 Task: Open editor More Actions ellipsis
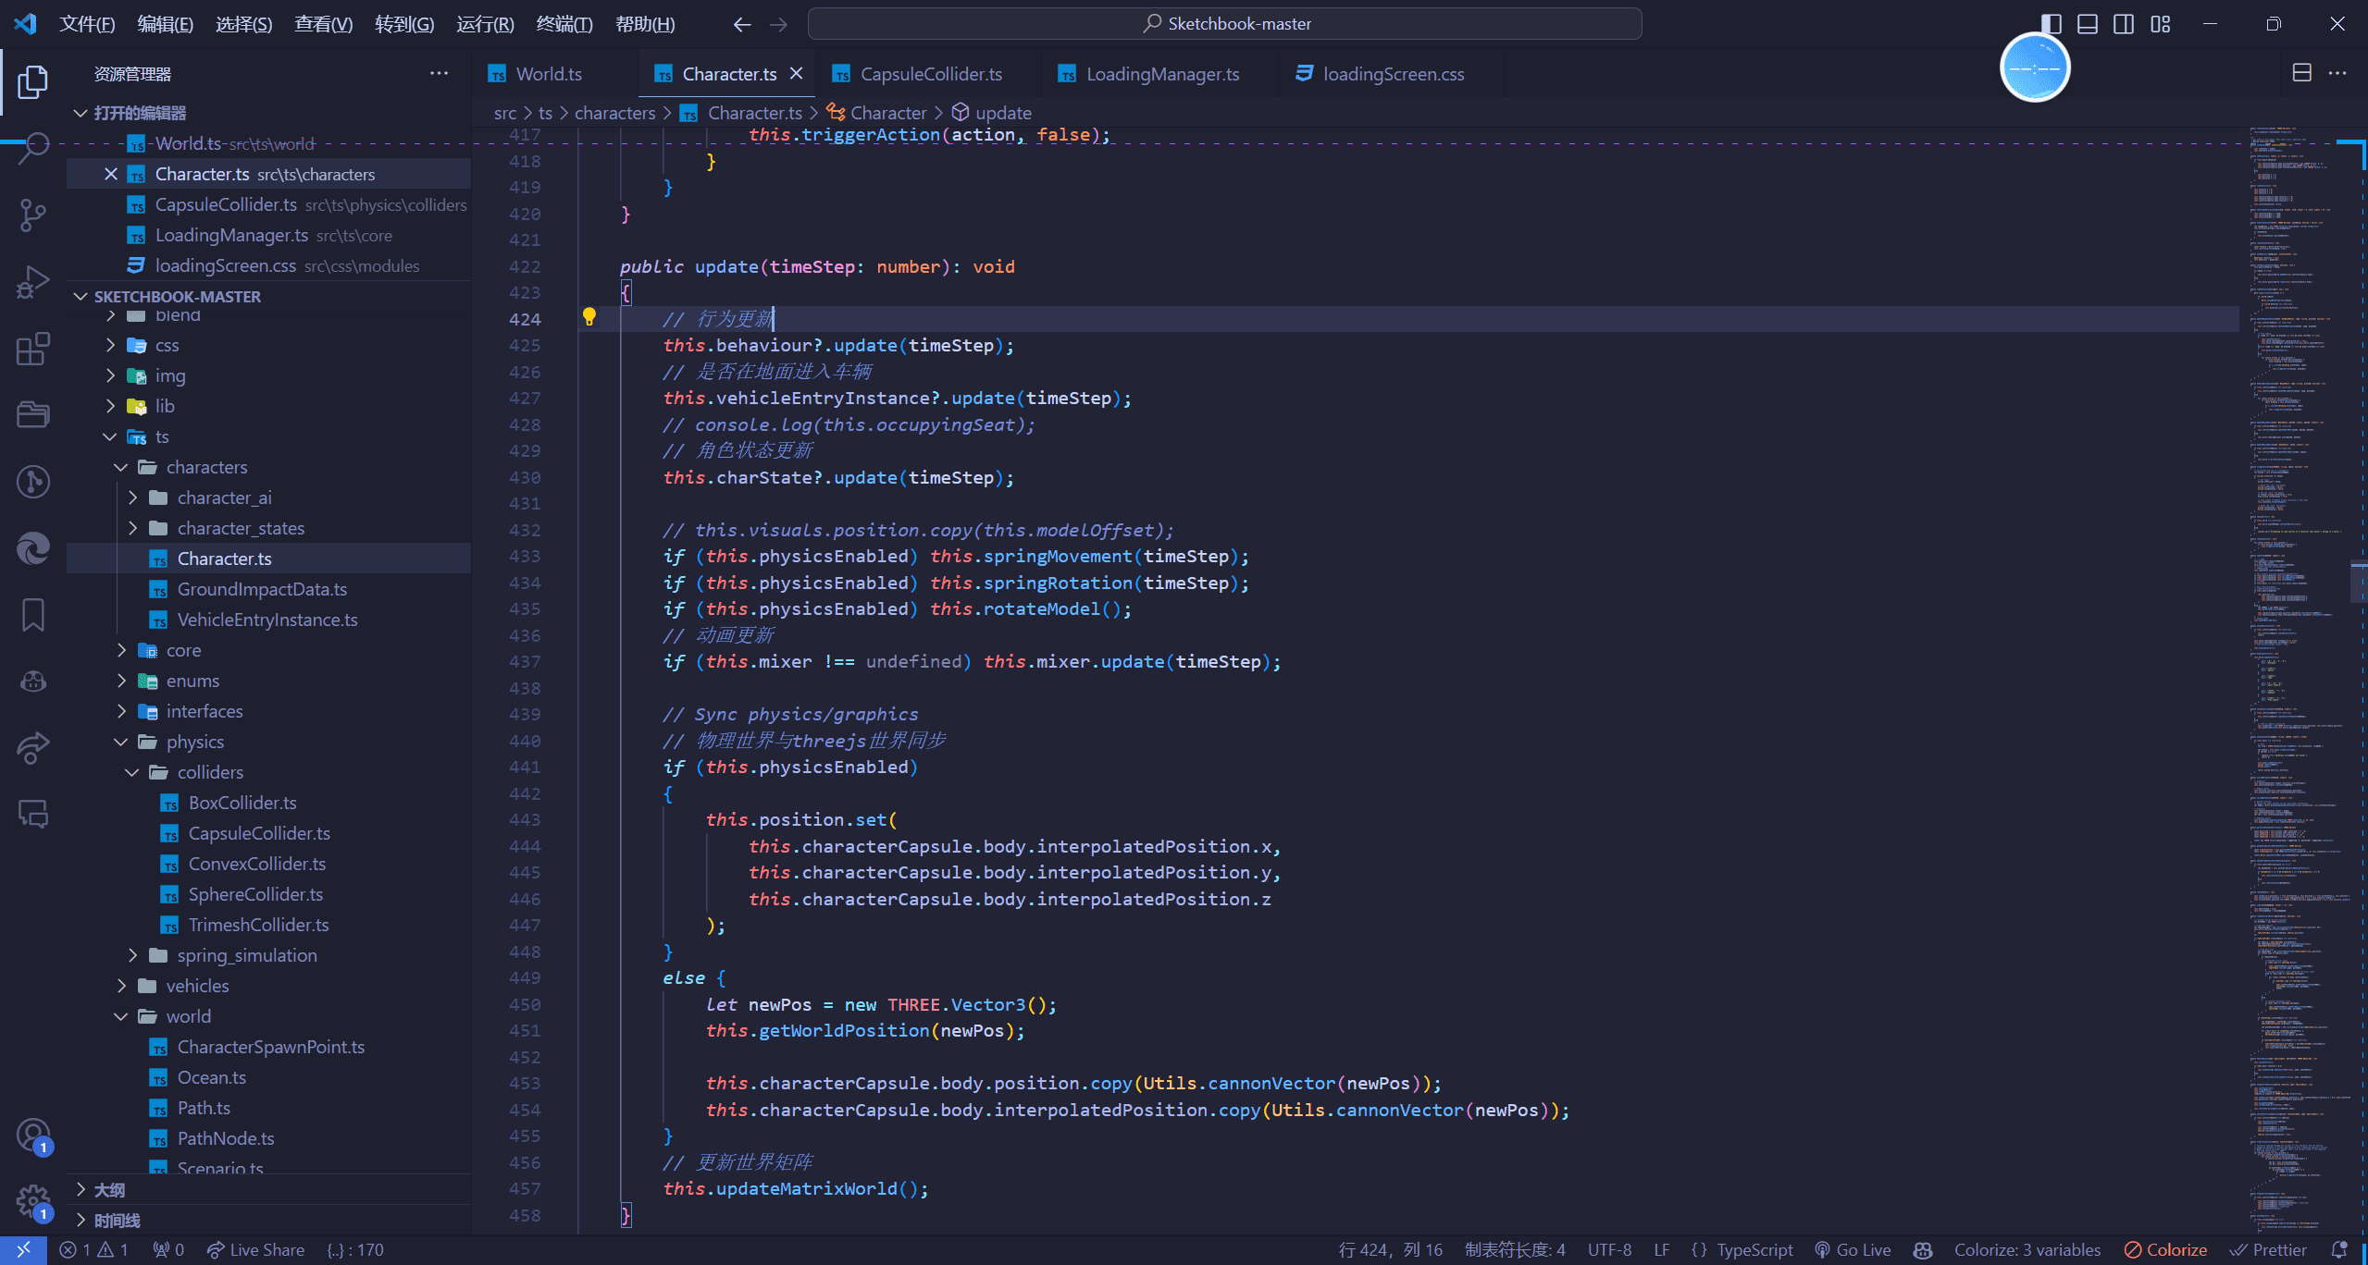pyautogui.click(x=2337, y=73)
